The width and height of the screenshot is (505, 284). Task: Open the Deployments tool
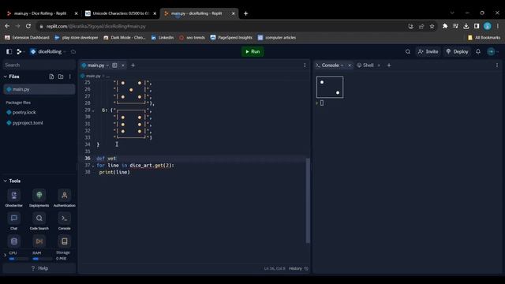click(x=39, y=198)
